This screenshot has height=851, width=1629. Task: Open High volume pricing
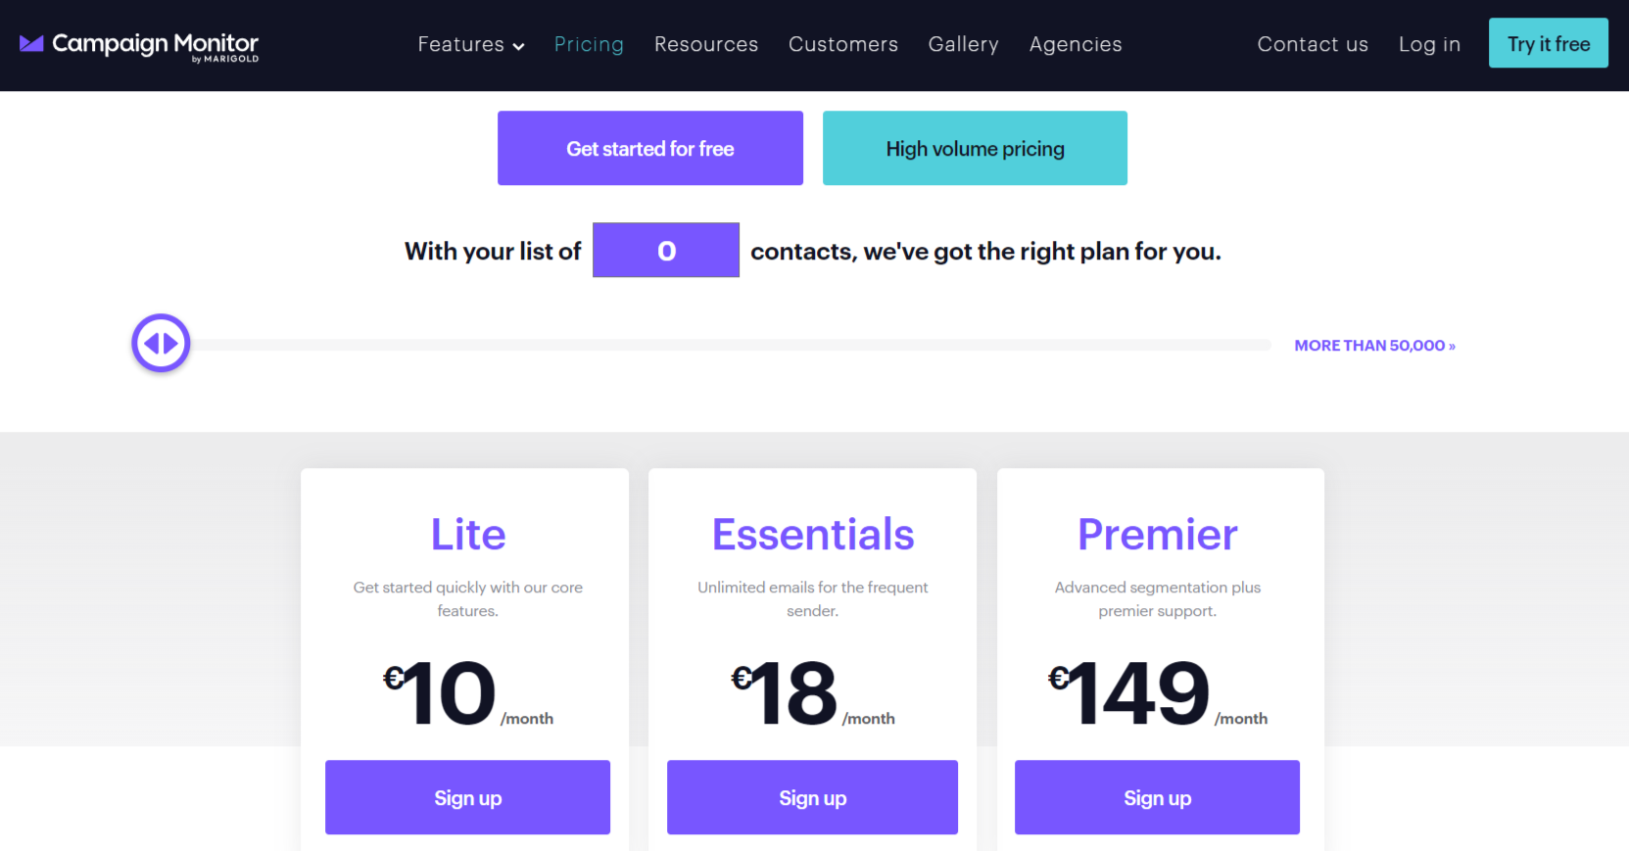click(975, 148)
